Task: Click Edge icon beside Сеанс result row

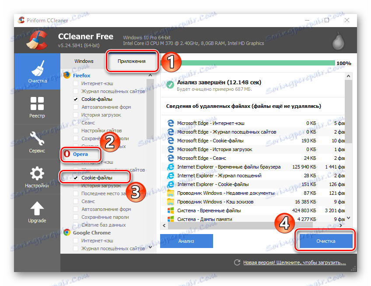Action: 170,158
